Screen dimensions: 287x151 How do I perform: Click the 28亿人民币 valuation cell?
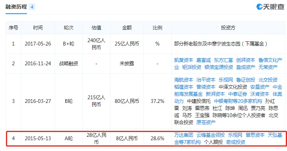click(96, 139)
